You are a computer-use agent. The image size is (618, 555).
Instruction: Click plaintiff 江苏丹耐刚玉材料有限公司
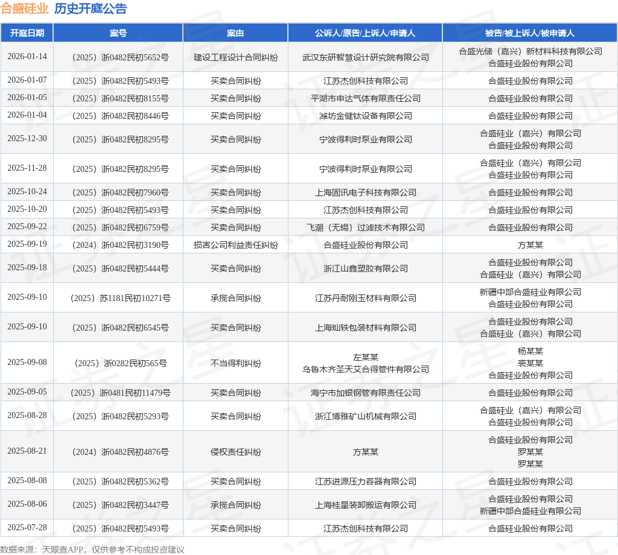[x=365, y=298]
